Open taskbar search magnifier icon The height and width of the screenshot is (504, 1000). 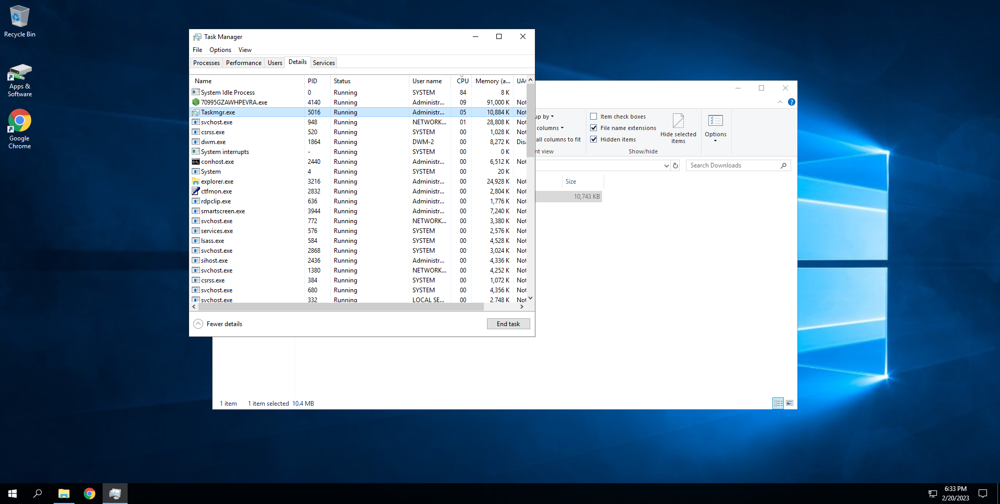click(37, 493)
